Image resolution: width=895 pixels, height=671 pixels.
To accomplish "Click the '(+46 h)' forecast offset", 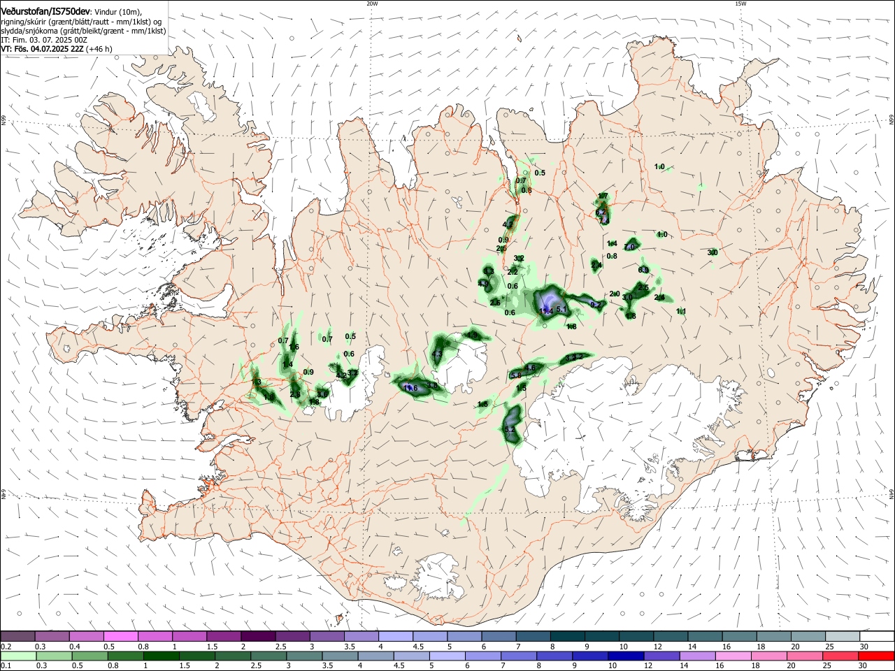I will pyautogui.click(x=101, y=49).
